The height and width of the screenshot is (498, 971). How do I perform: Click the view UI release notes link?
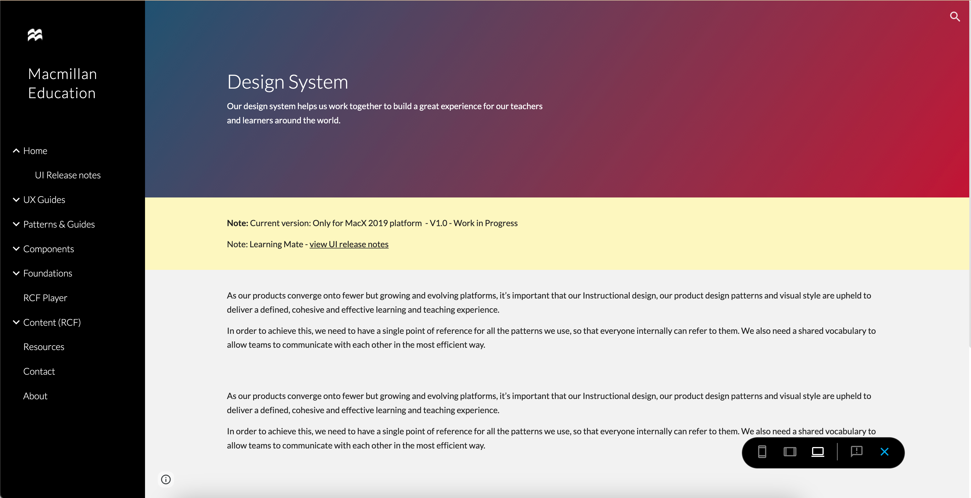click(349, 244)
